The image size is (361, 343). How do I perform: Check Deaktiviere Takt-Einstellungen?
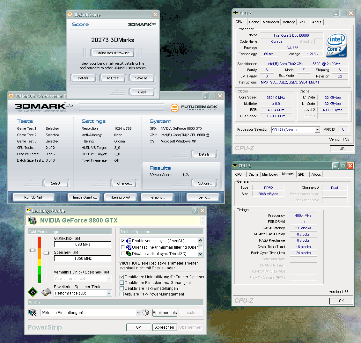122,288
